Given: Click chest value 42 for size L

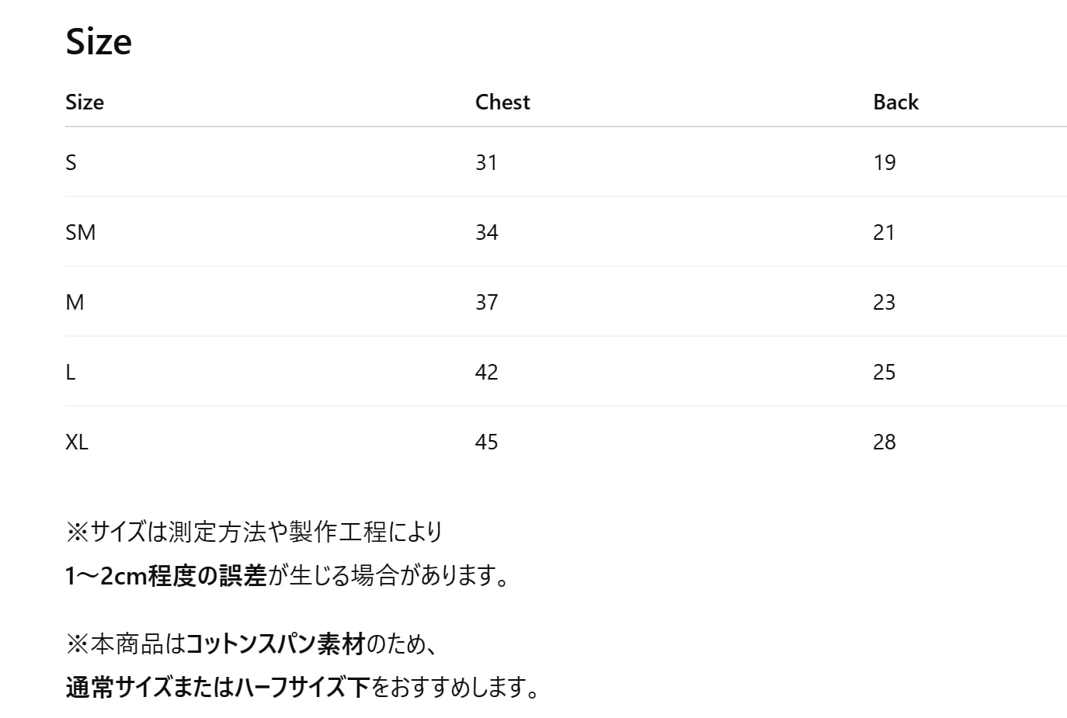Looking at the screenshot, I should point(486,373).
